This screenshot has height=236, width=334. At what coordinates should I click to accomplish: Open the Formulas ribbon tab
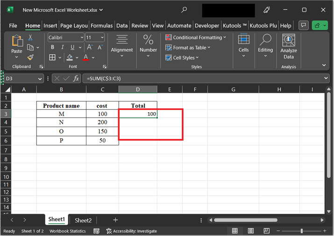(x=101, y=26)
